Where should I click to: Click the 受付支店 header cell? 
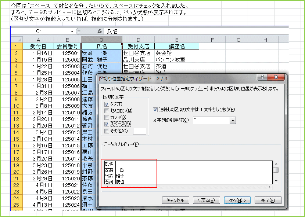click(x=139, y=47)
